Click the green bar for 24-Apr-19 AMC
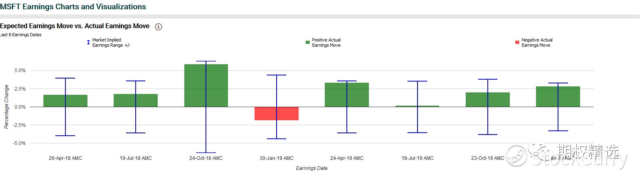Screen dimensions: 640x180 coord(336,95)
